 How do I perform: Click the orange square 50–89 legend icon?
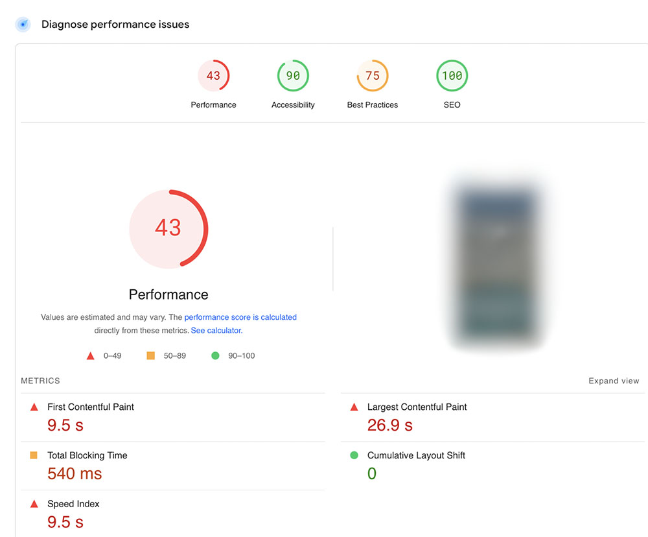(x=150, y=355)
